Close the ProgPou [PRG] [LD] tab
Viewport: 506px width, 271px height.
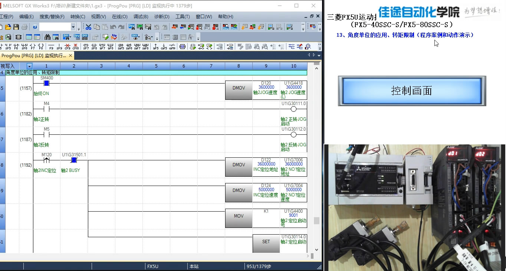(70, 56)
